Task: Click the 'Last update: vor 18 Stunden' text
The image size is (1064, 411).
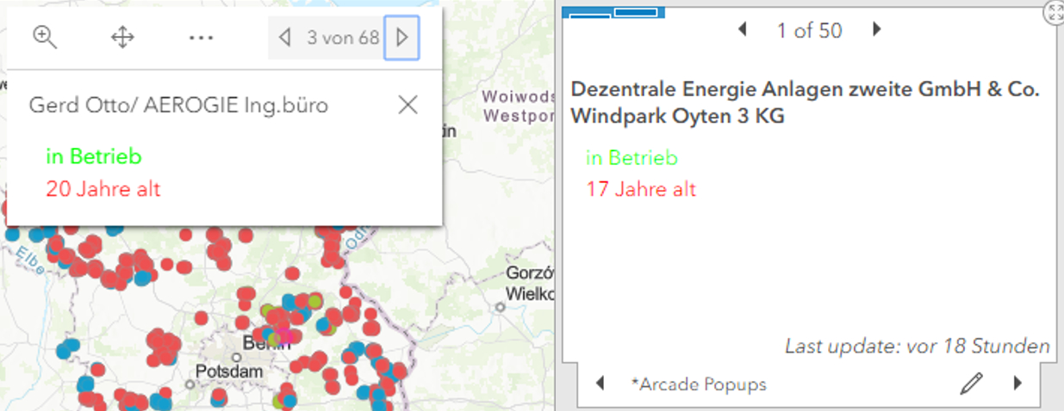Action: tap(918, 347)
